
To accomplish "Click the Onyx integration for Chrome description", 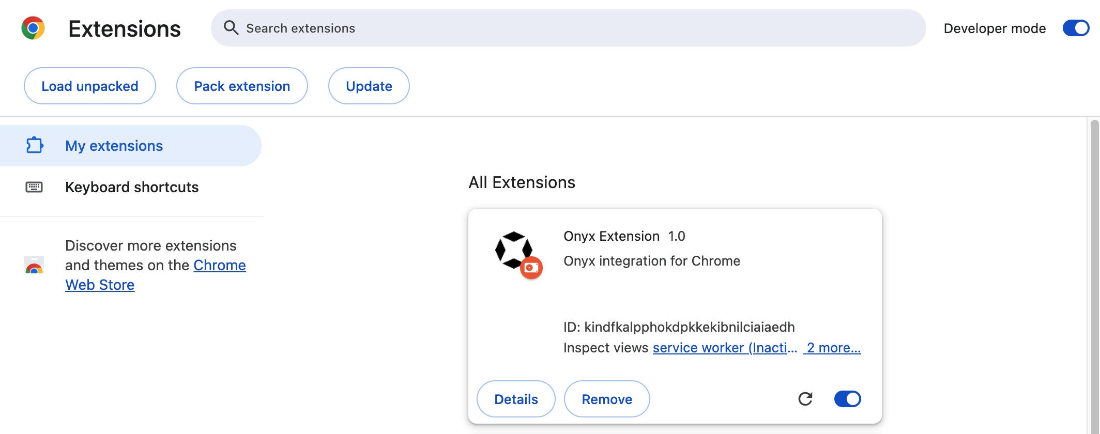I will click(x=652, y=261).
